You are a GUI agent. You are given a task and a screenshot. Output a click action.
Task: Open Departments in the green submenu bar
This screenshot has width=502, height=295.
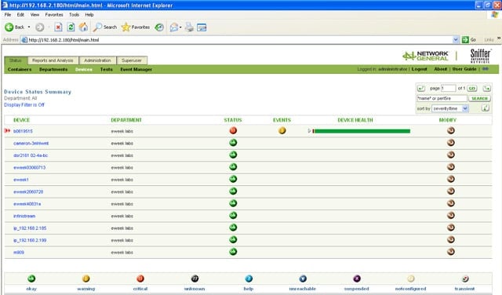(53, 69)
